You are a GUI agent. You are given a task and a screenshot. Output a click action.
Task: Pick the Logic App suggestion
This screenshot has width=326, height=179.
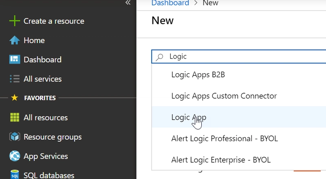click(189, 117)
